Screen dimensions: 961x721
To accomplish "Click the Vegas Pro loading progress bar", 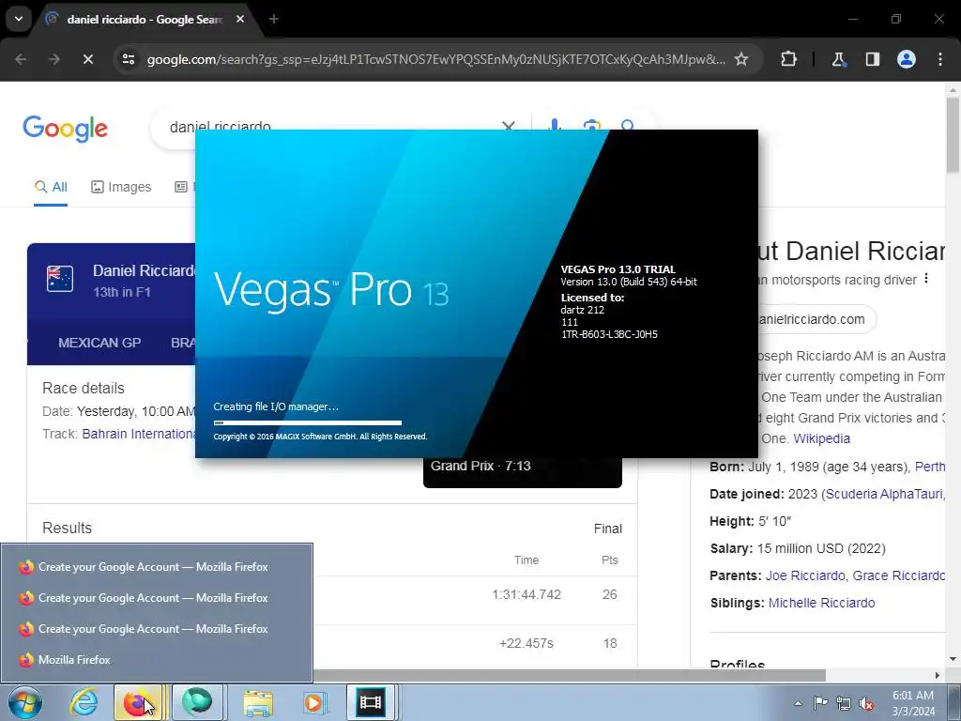I will click(308, 422).
